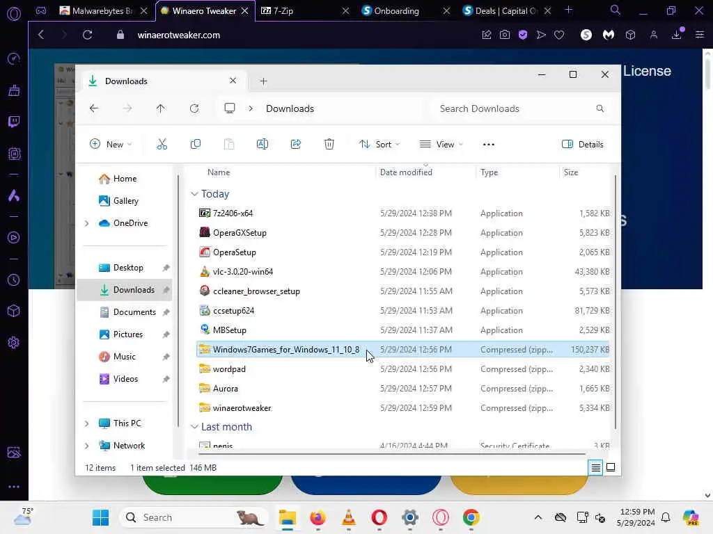Open the View dropdown menu
713x534 pixels.
(x=441, y=145)
